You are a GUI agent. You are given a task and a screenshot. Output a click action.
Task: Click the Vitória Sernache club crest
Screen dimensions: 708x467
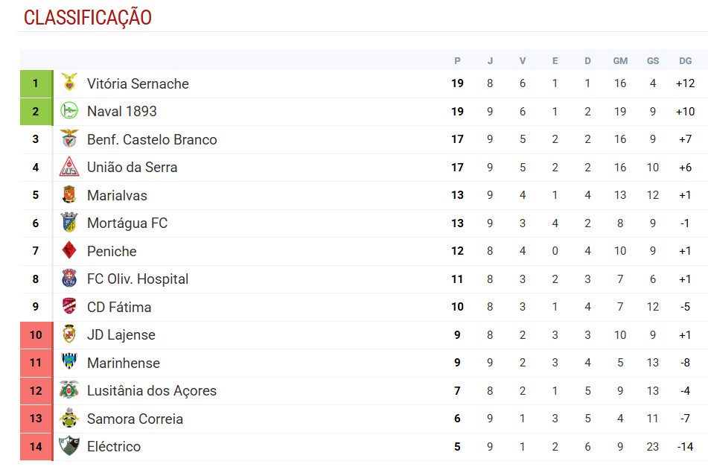coord(69,83)
